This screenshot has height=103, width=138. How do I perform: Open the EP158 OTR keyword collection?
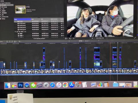pyautogui.click(x=5, y=17)
